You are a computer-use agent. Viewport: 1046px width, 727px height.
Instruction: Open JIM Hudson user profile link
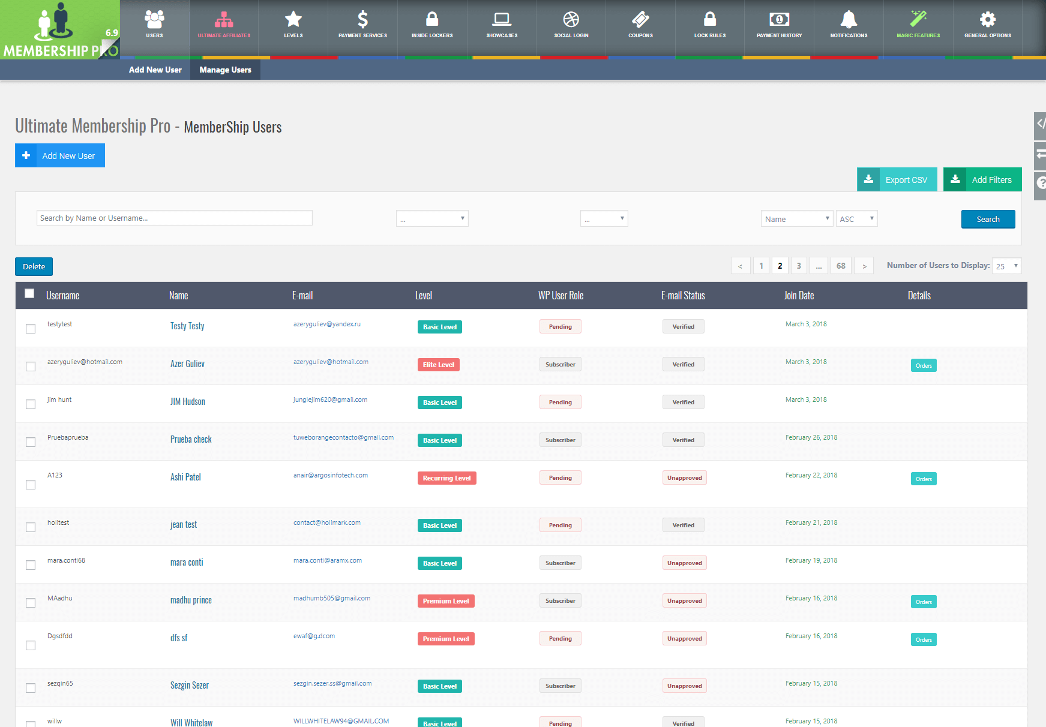pyautogui.click(x=188, y=401)
